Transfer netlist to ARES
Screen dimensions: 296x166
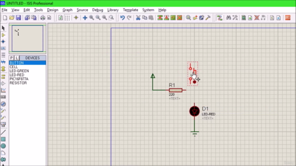point(288,18)
